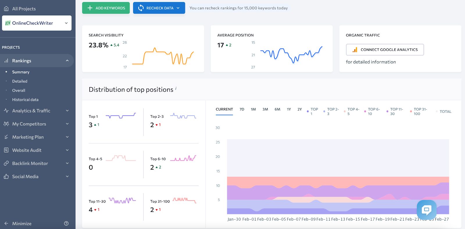Expand Marketing Plan chevron
This screenshot has width=465, height=229.
(67, 137)
